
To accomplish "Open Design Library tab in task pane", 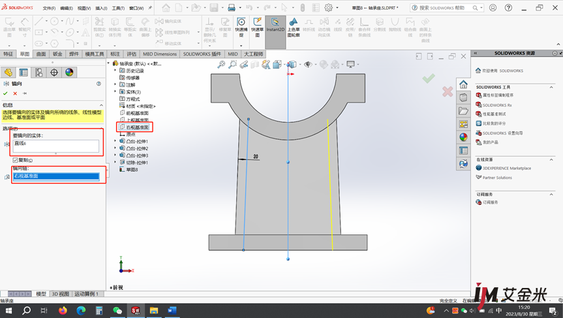I will 464,97.
